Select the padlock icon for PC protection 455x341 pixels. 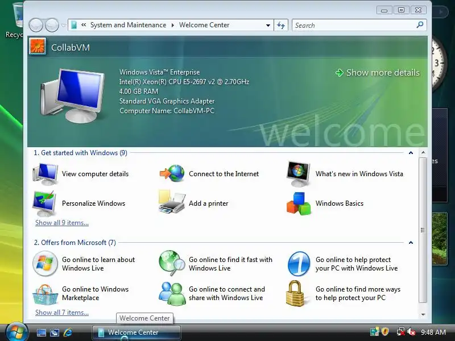295,293
